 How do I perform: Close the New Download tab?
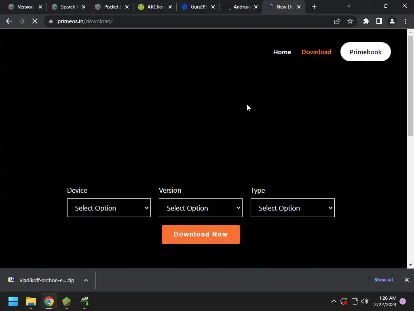click(x=299, y=7)
